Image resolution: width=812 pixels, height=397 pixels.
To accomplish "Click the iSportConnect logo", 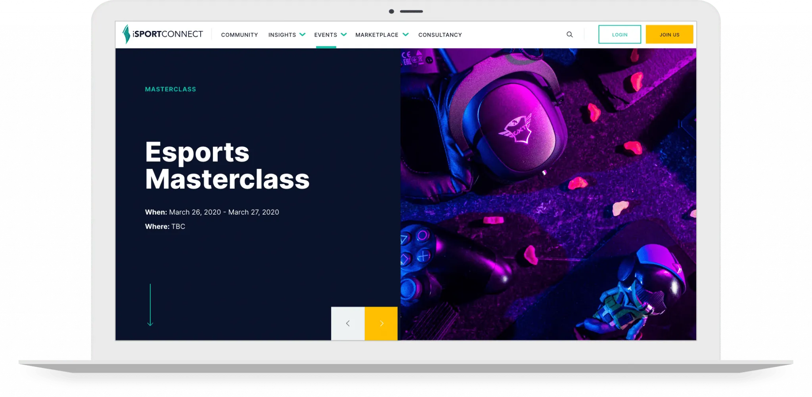I will click(x=163, y=34).
